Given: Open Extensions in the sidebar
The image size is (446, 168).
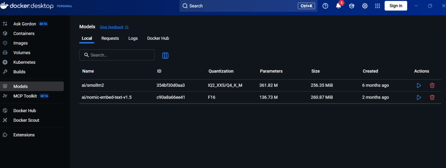Looking at the screenshot, I should pyautogui.click(x=24, y=135).
